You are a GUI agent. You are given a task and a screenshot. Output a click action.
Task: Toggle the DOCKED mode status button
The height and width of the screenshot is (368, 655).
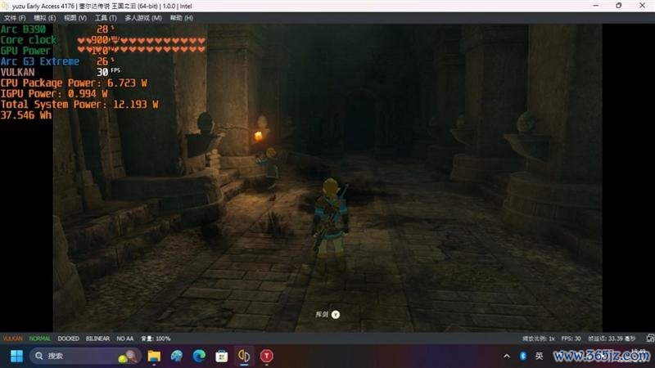[69, 339]
